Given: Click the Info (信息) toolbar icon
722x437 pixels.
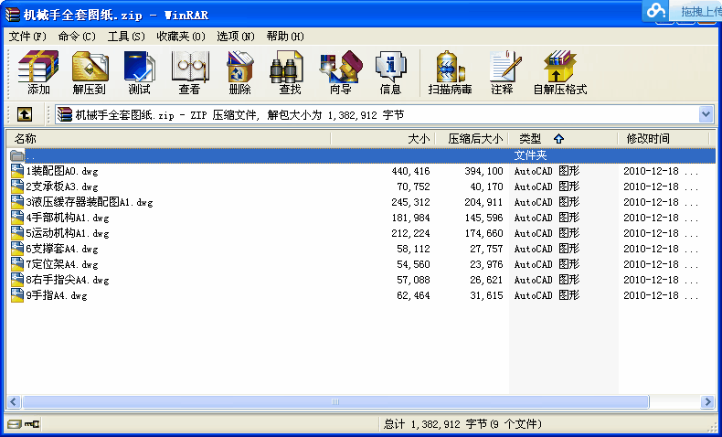Looking at the screenshot, I should [390, 73].
